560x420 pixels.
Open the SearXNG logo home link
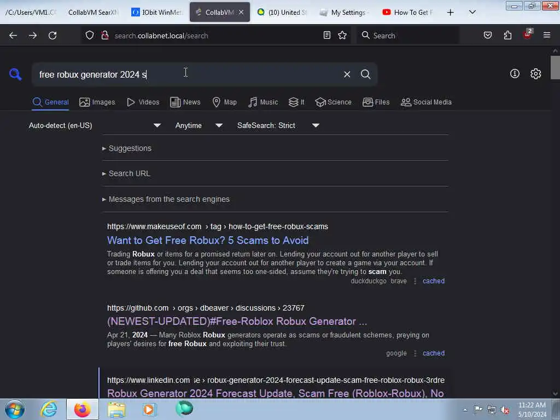click(x=15, y=74)
